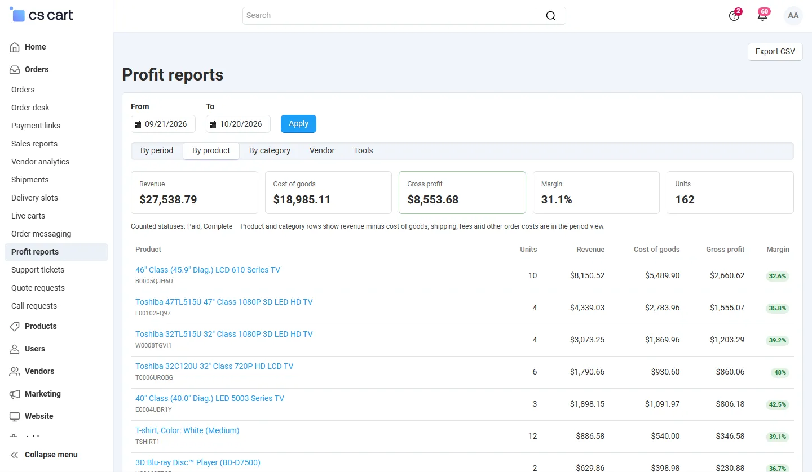Open the Tools tab

[x=363, y=151]
